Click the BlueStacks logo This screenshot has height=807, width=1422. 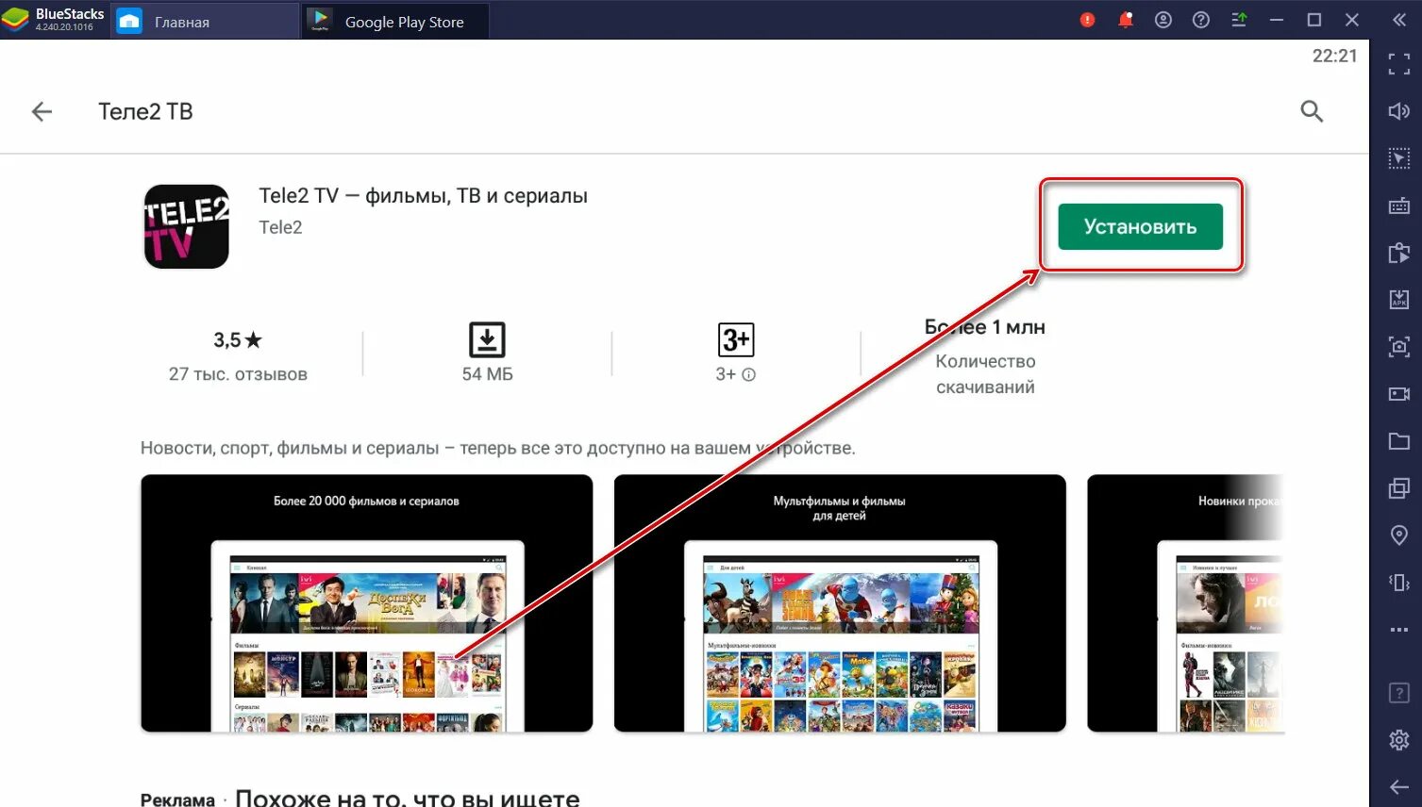15,20
